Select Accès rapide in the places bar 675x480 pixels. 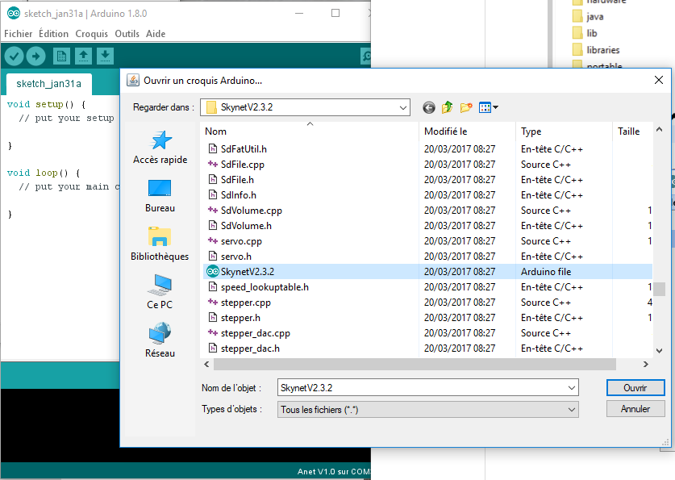160,148
